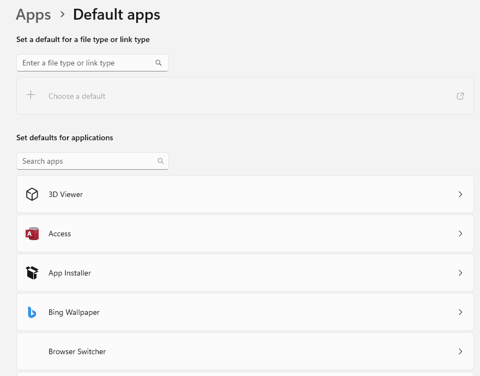Screen dimensions: 480x376
Task: Open the App Installer text label
Action: tap(70, 273)
